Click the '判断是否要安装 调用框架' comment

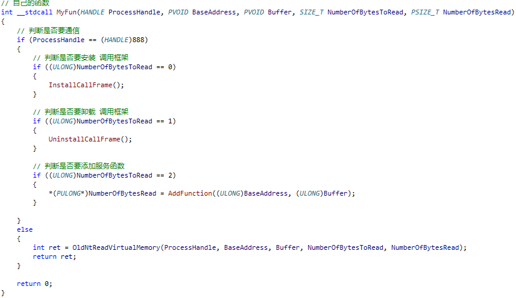pyautogui.click(x=81, y=58)
